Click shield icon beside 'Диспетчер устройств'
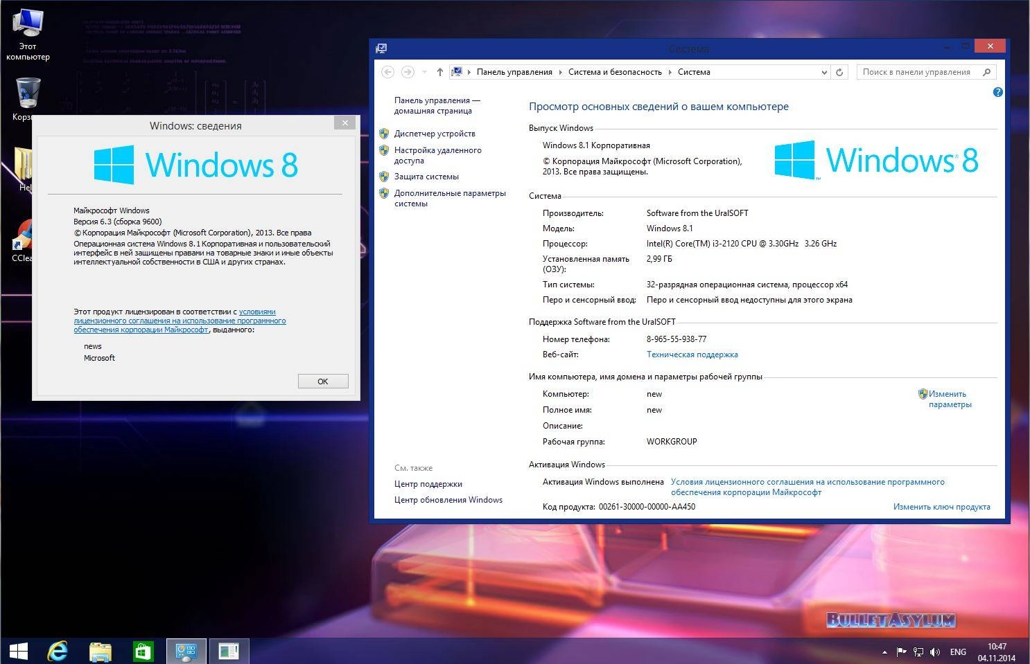The height and width of the screenshot is (664, 1030). [384, 133]
